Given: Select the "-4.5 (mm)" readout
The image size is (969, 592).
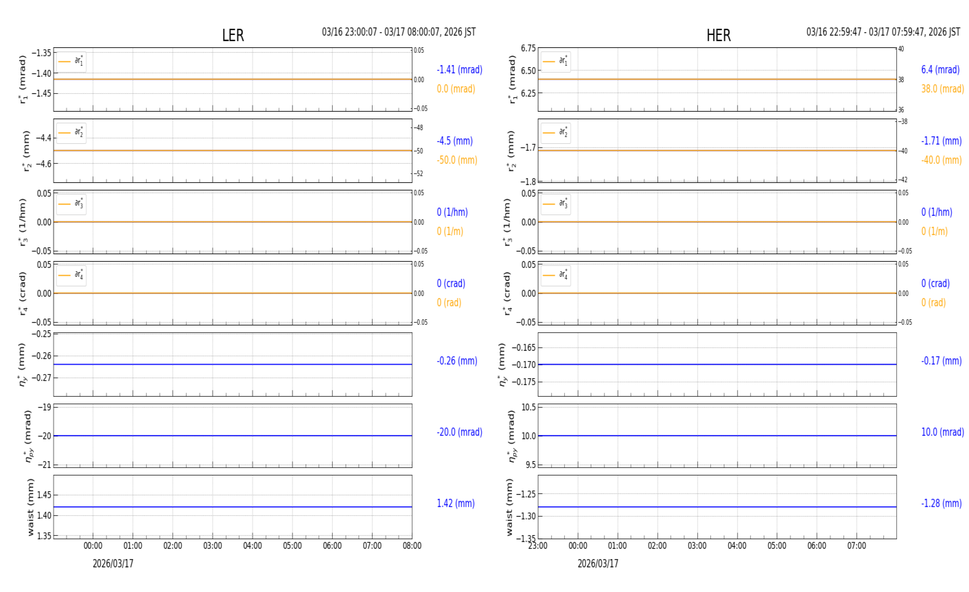Looking at the screenshot, I should point(455,141).
